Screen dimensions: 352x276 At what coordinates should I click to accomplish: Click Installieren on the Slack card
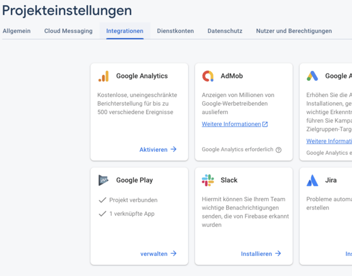coord(261,253)
